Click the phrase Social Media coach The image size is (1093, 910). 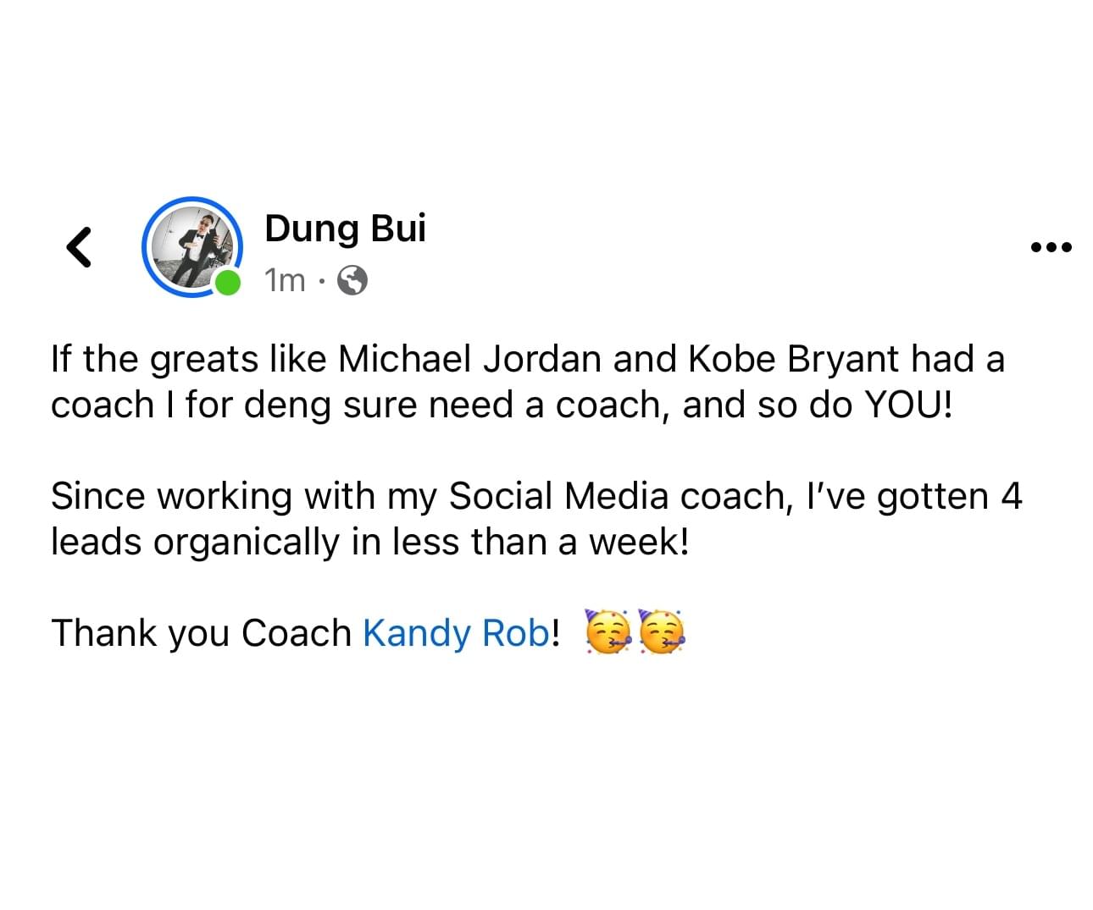(619, 496)
